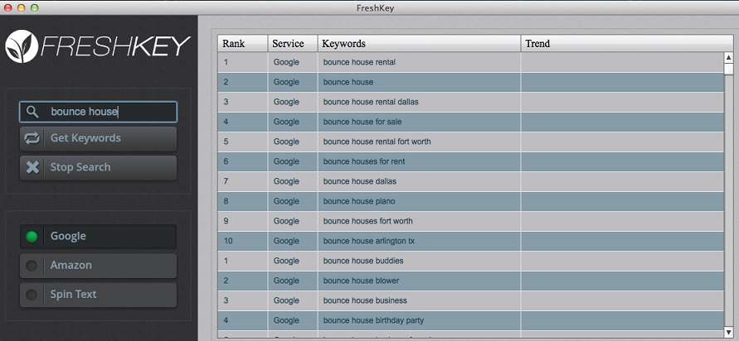This screenshot has width=739, height=341.
Task: Enable the Amazon service option
Action: (x=98, y=266)
